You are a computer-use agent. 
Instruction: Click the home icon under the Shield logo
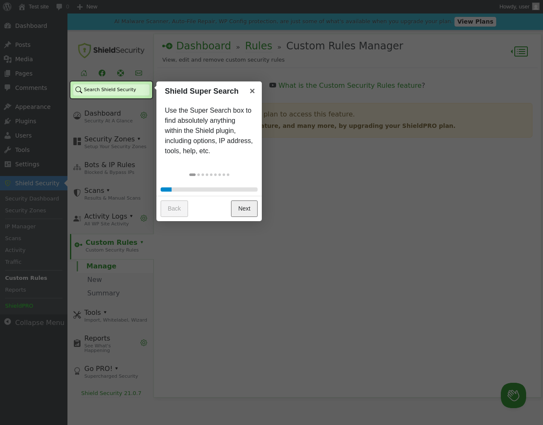pyautogui.click(x=84, y=73)
